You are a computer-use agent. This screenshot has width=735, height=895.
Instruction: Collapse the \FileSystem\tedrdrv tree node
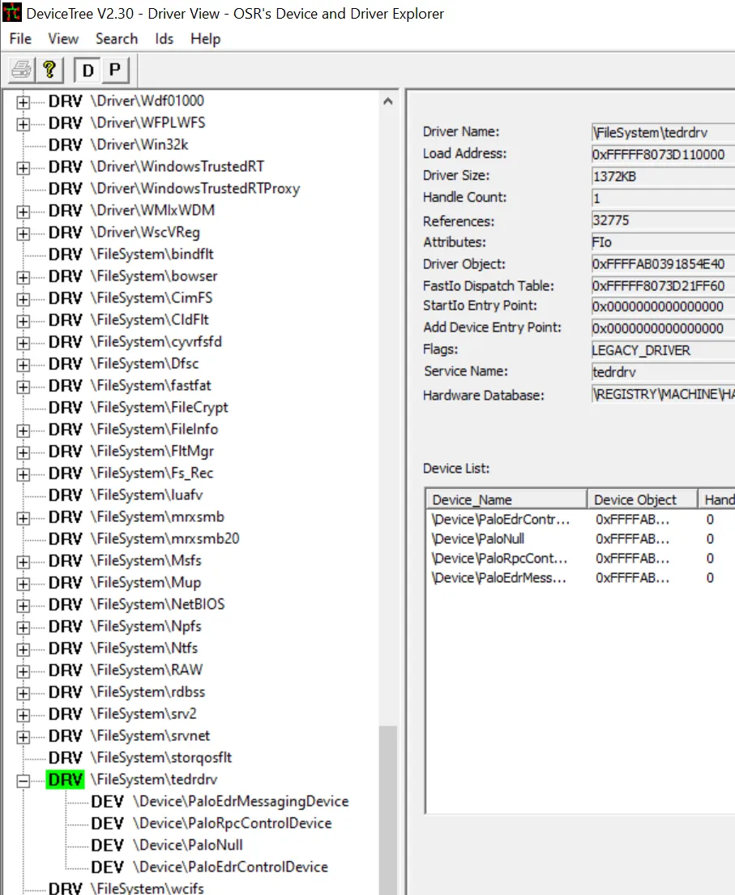(x=23, y=781)
